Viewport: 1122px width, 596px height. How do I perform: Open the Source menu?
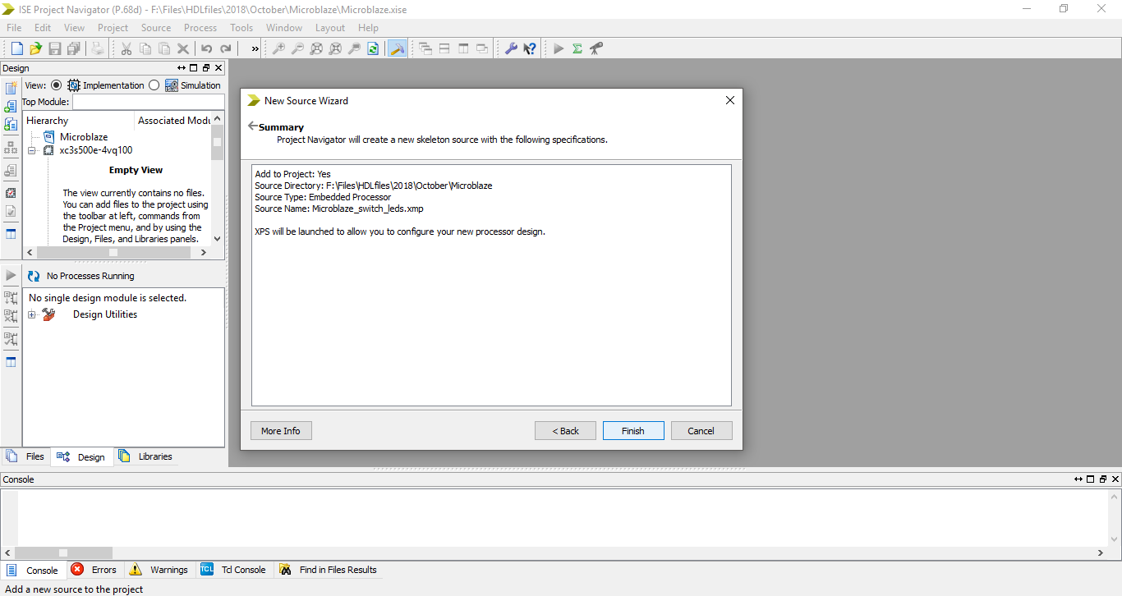156,28
